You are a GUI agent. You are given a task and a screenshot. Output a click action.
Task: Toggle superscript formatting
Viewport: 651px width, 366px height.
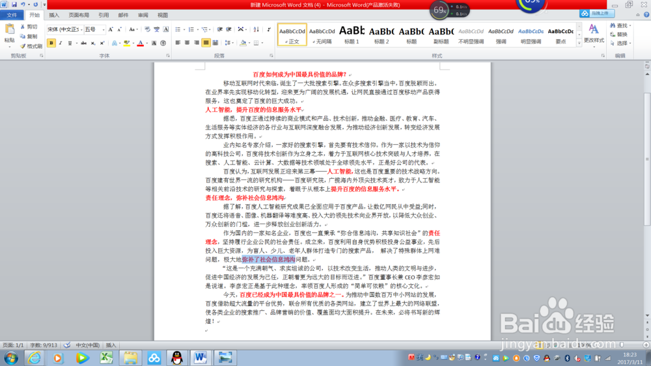pyautogui.click(x=102, y=43)
